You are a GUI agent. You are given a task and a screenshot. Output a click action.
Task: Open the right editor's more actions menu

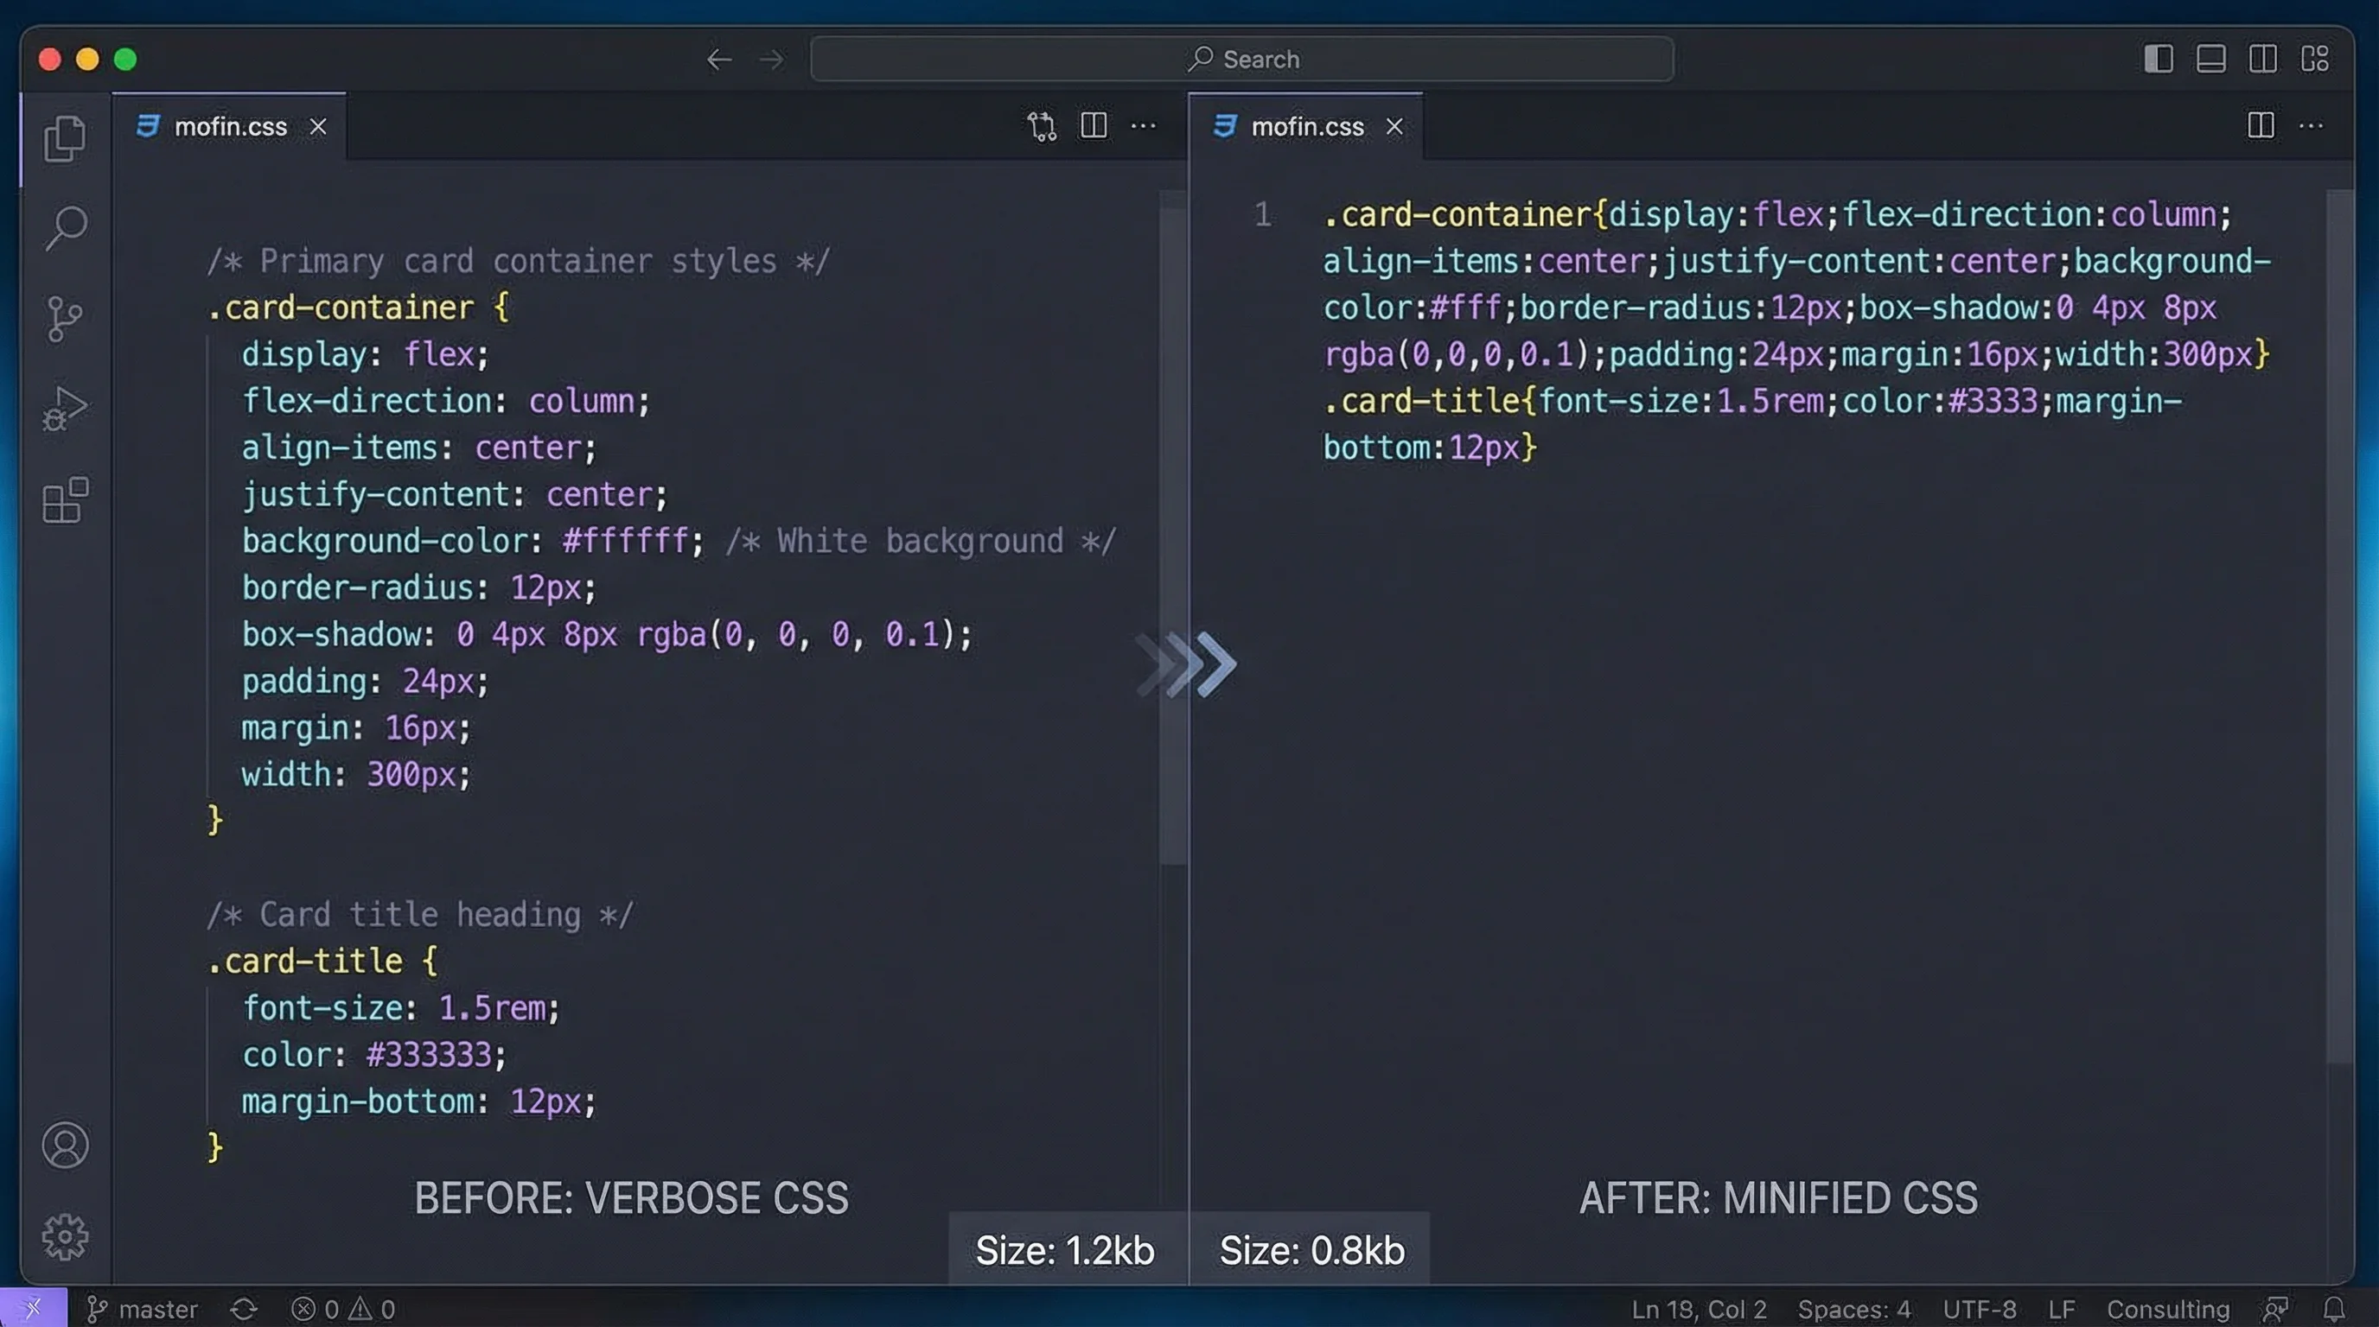[2312, 126]
